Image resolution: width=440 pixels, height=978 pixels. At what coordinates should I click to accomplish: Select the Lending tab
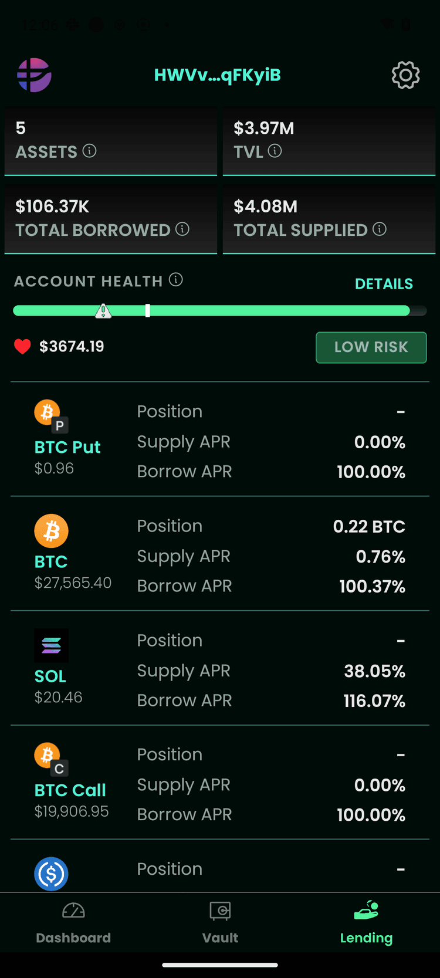click(366, 922)
